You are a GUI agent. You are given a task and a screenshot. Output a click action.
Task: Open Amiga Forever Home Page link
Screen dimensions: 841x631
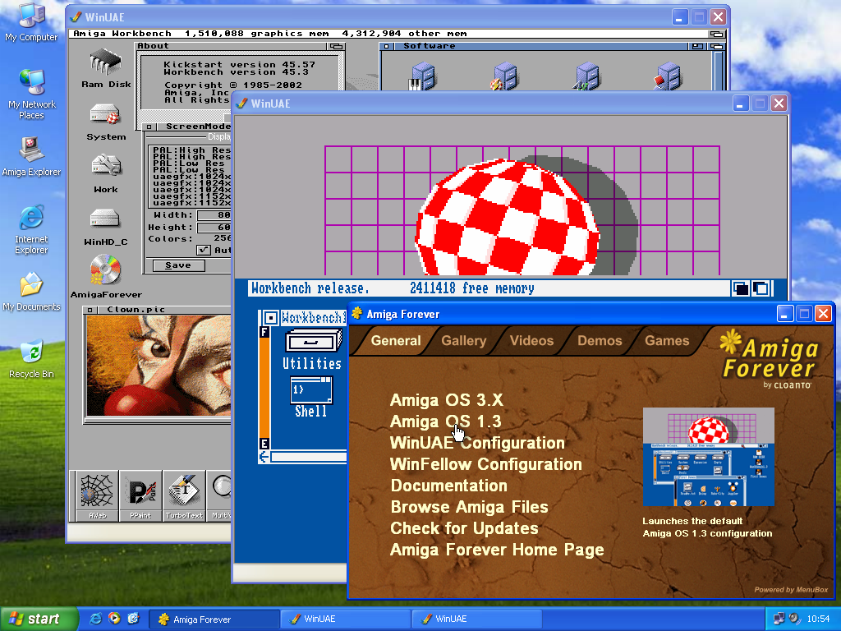(x=497, y=550)
